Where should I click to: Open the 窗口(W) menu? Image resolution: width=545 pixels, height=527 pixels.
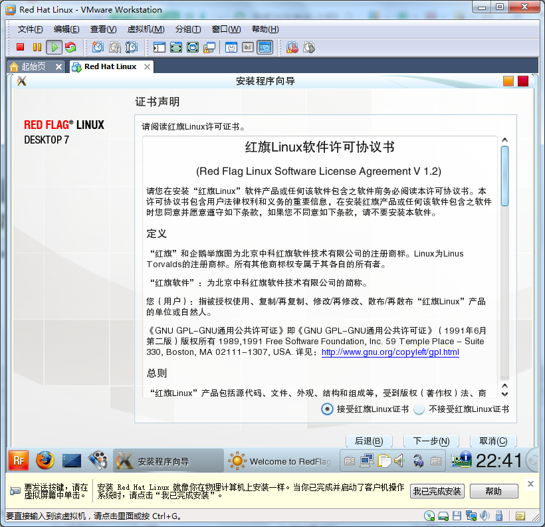point(226,29)
